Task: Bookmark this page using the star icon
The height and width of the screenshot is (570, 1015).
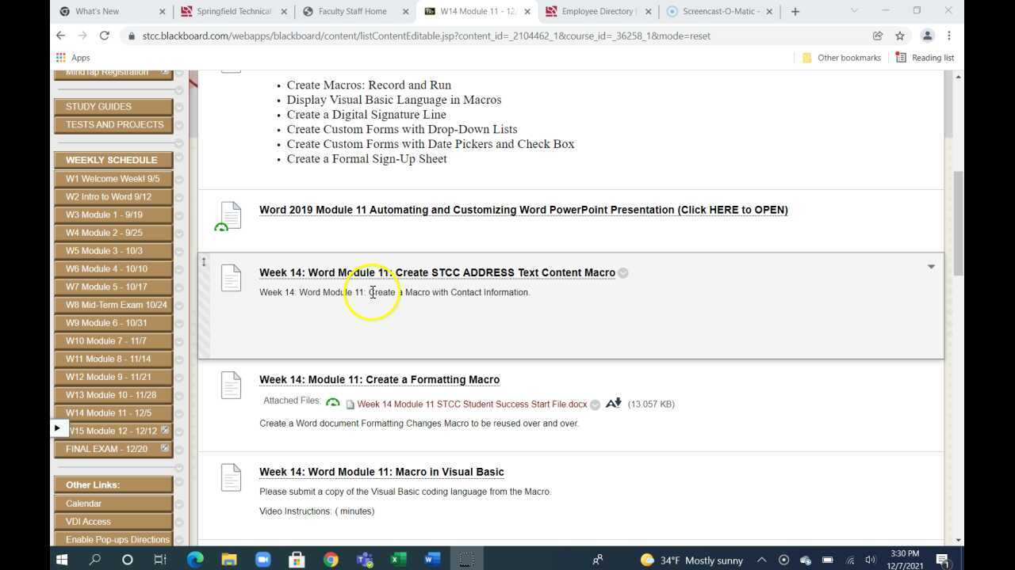Action: (900, 36)
